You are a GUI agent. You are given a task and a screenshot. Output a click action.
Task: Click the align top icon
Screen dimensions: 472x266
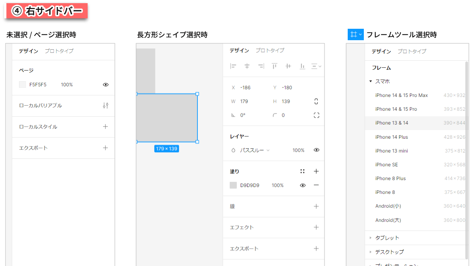(274, 66)
